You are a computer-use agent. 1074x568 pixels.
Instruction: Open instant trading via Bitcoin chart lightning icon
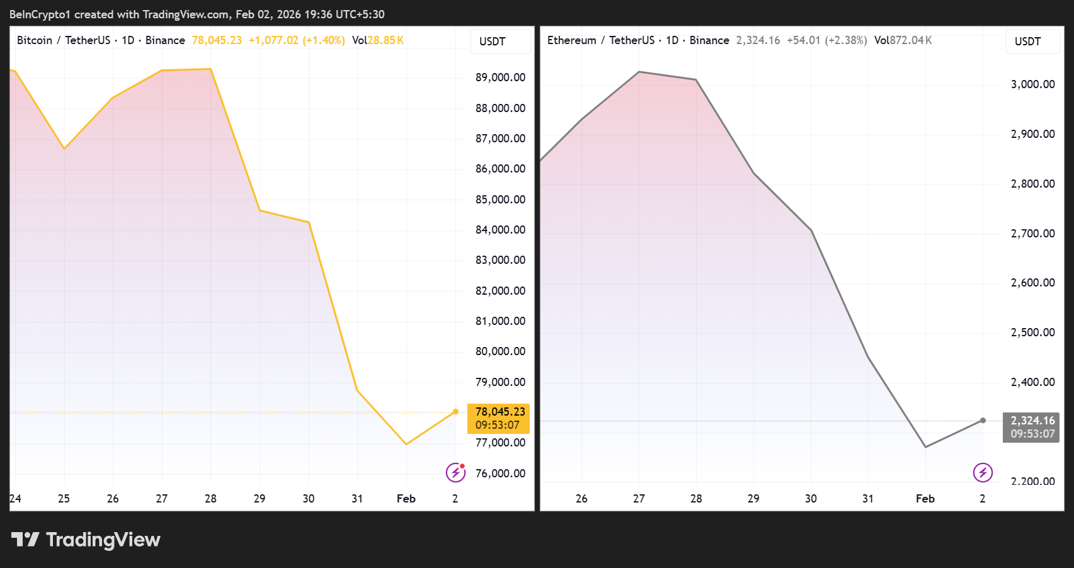click(455, 472)
